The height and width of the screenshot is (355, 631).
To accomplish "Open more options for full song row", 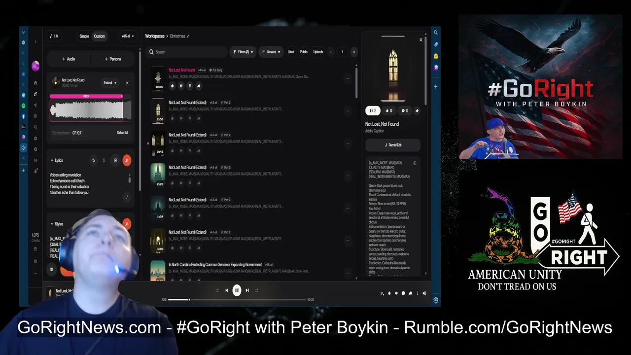I will click(x=348, y=78).
